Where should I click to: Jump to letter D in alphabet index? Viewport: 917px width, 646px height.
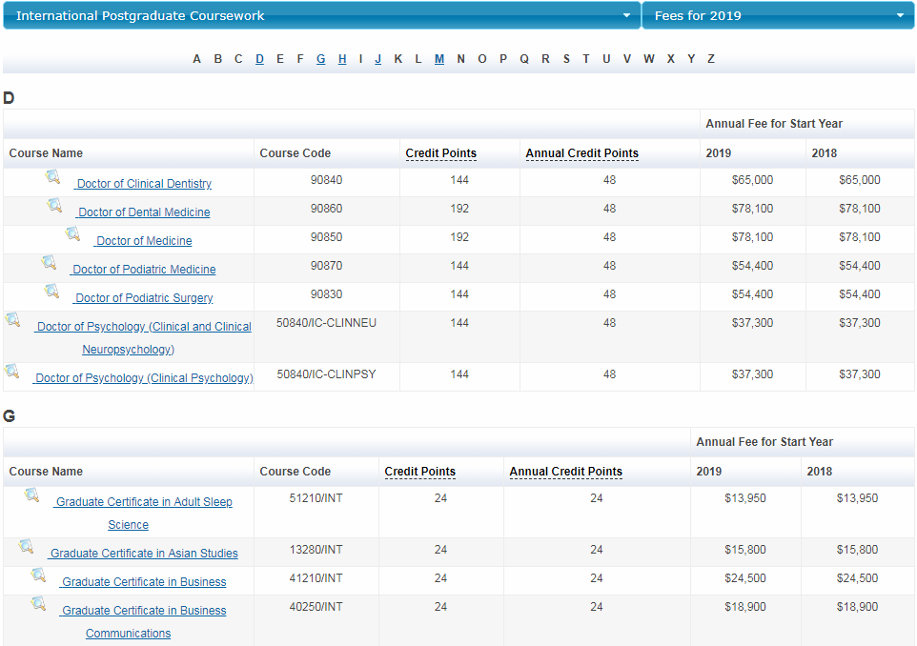[259, 59]
